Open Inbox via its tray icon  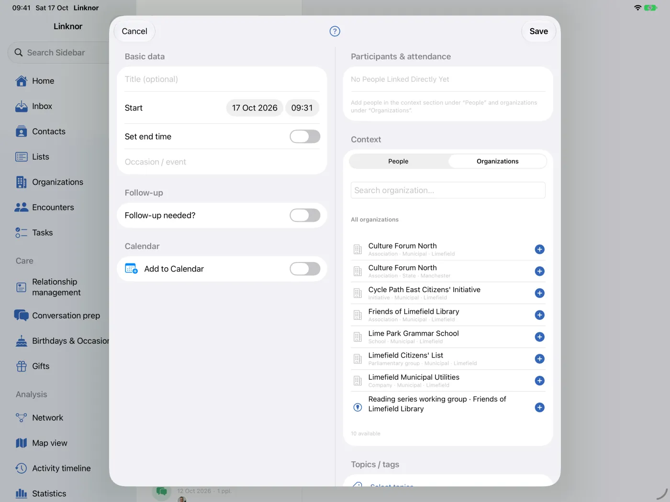pyautogui.click(x=22, y=106)
